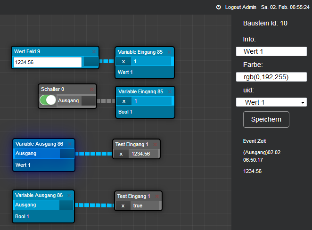Screen dimensions: 312x230
Task: Click output port of Wert Feld 9
Action: 91,61
